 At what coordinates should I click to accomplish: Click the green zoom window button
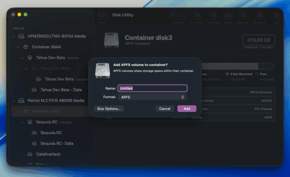click(26, 14)
